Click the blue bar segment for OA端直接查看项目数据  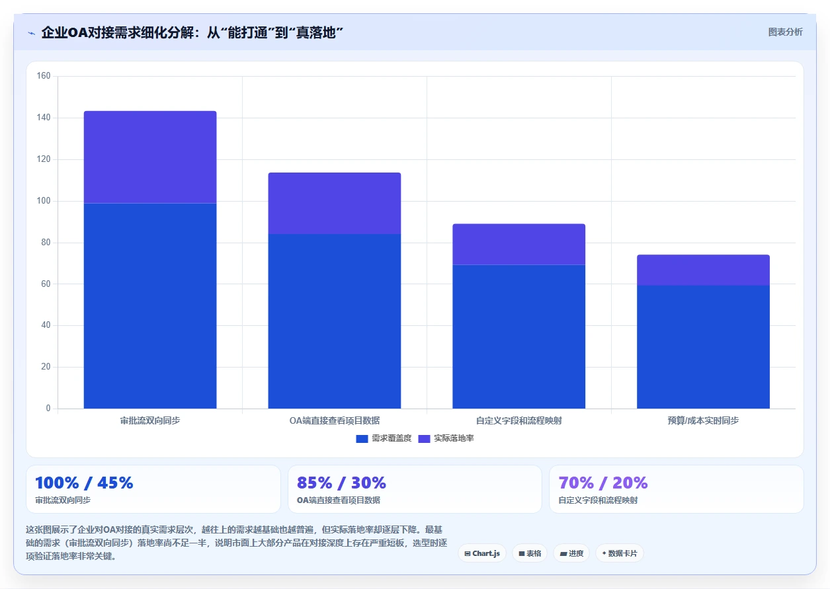pyautogui.click(x=335, y=321)
